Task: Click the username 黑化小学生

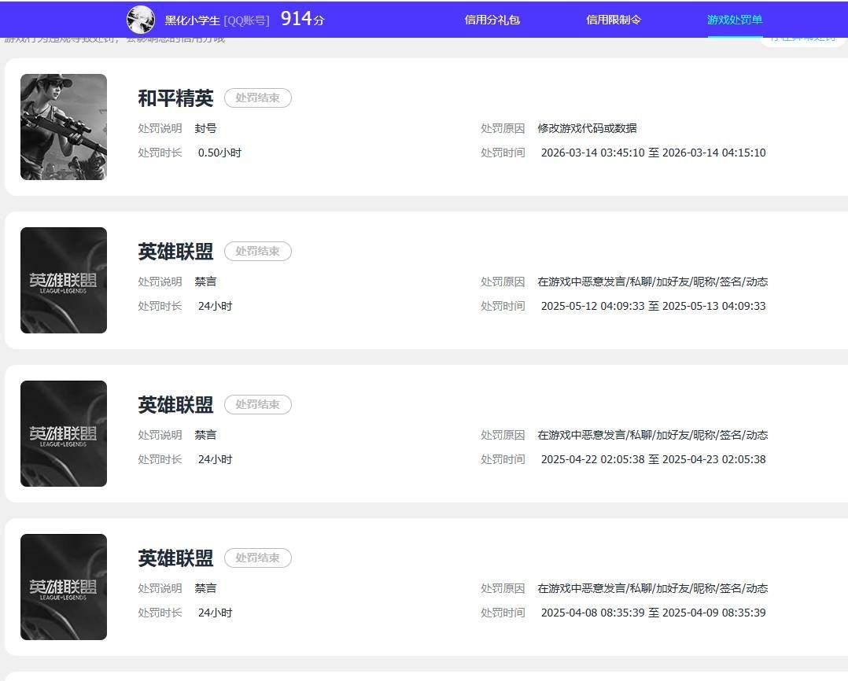Action: coord(192,20)
